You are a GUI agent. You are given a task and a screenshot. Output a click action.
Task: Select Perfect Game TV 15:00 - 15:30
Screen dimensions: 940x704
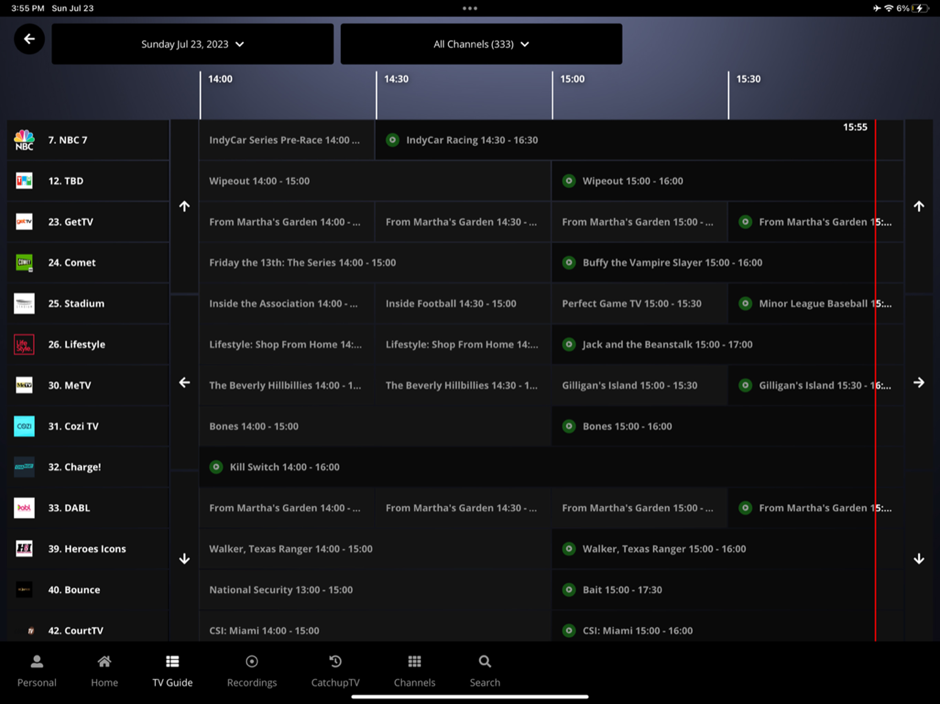[640, 304]
